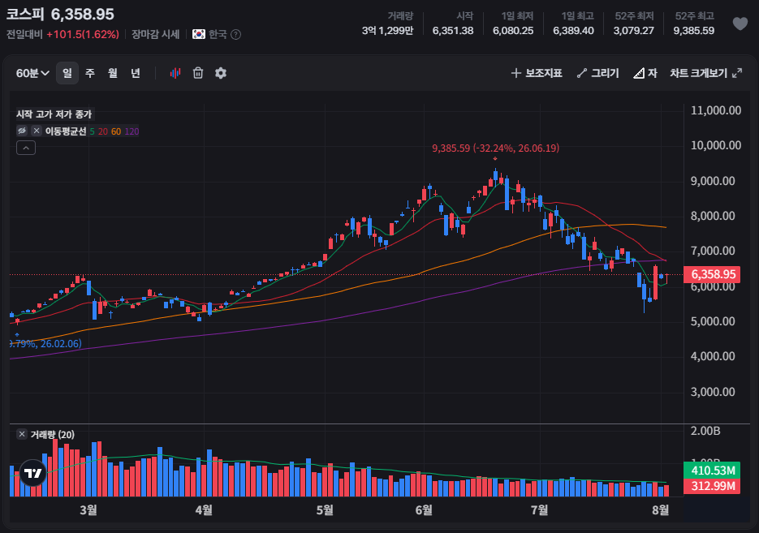Click the 52주 최고 value 9,385.59
The height and width of the screenshot is (533, 759).
point(693,31)
